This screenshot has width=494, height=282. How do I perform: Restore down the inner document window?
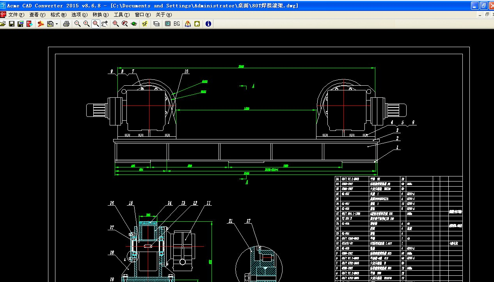(x=487, y=15)
